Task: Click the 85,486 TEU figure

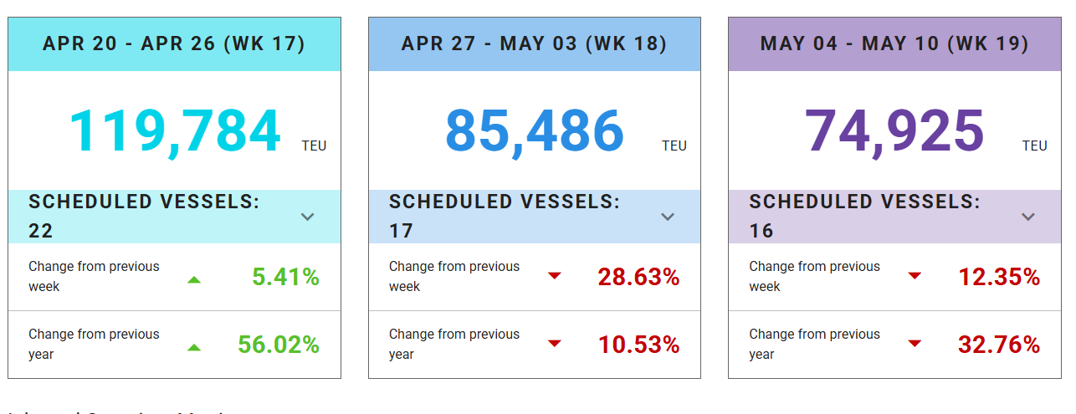Action: 535,131
